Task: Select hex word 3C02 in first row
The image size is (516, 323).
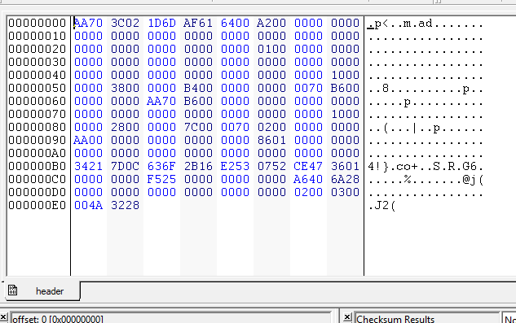Action: (125, 23)
